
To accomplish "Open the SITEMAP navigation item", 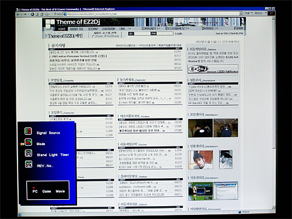I will 93,29.
